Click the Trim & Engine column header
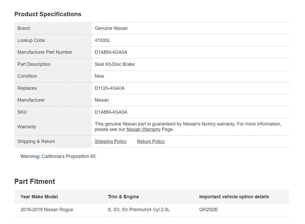 [x=123, y=197]
